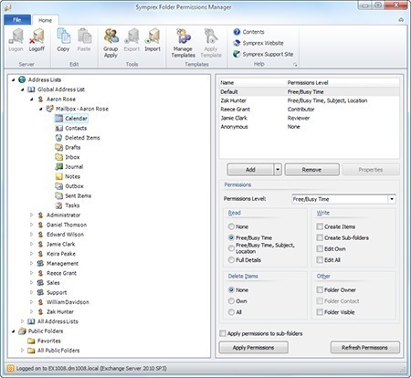Open the Symprex Support Site
The width and height of the screenshot is (411, 378).
point(263,54)
